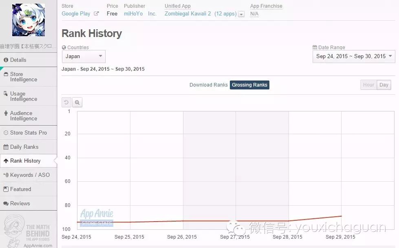Image resolution: width=399 pixels, height=248 pixels.
Task: Open Keywords / ASO page
Action: coord(29,175)
